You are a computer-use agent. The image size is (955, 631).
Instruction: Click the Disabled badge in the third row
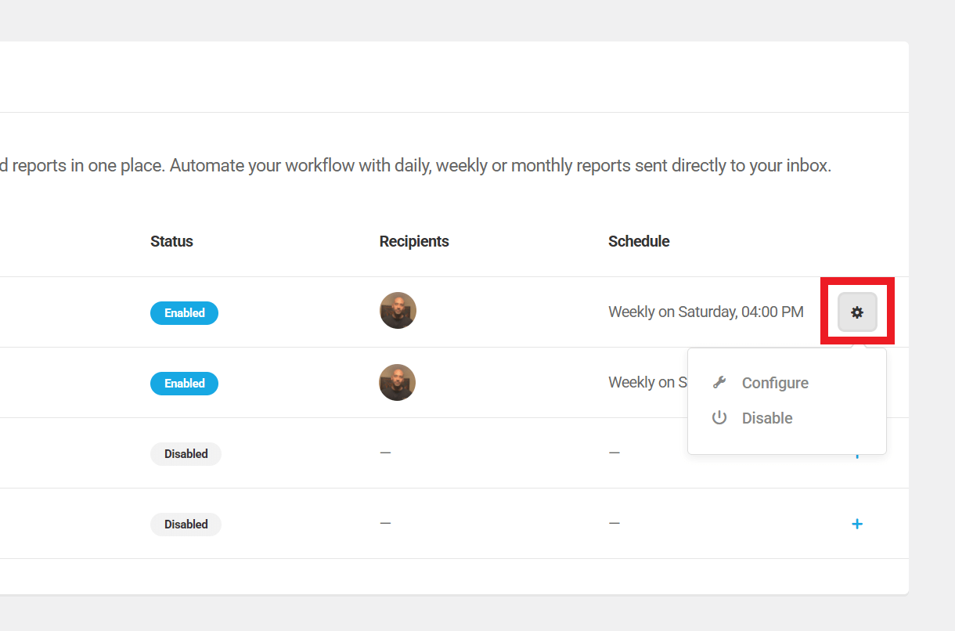coord(186,453)
